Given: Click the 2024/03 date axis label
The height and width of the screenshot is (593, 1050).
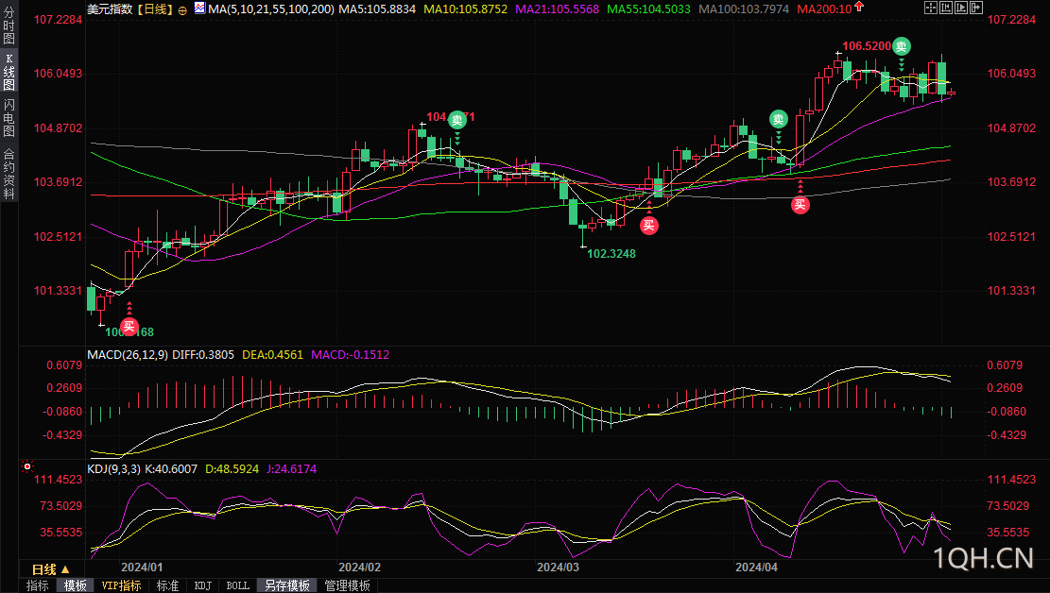Looking at the screenshot, I should (x=558, y=568).
